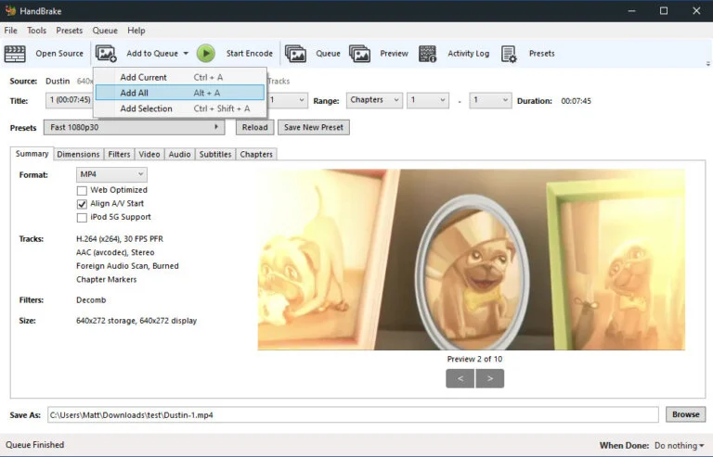This screenshot has width=713, height=457.
Task: Open the Help menu
Action: [x=136, y=31]
